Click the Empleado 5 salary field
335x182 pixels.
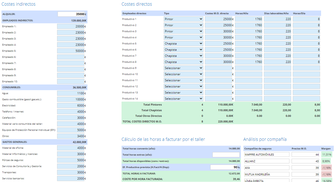(71, 51)
